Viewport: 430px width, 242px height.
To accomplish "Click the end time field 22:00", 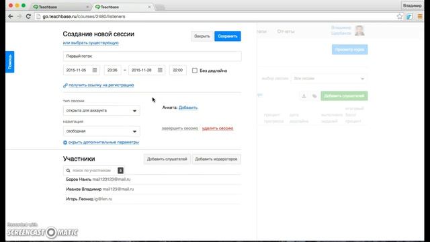I will (x=178, y=70).
